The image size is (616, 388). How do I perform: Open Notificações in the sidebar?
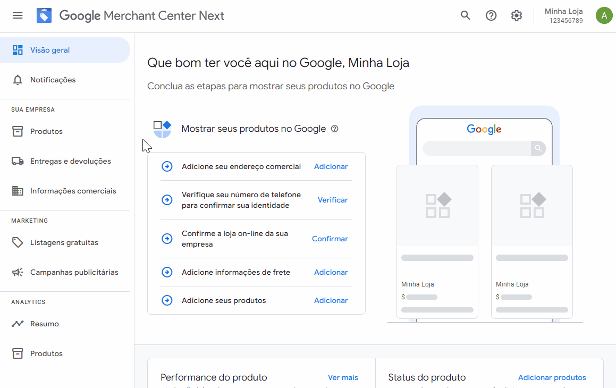click(53, 80)
